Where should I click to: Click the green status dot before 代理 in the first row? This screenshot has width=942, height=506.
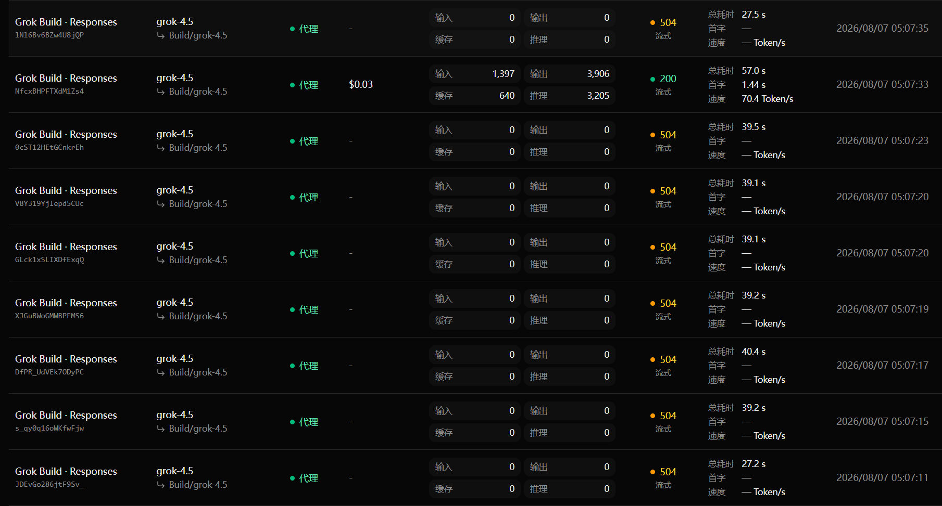[293, 29]
